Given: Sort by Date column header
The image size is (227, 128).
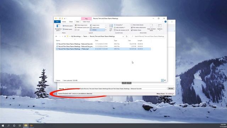Looking at the screenshot, I should [x=96, y=41].
